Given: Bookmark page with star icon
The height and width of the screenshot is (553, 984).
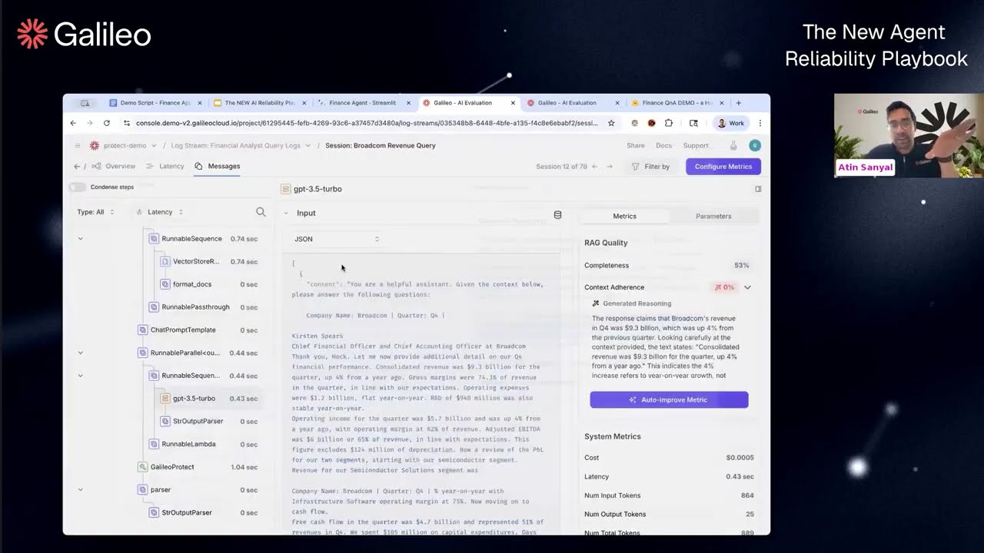Looking at the screenshot, I should 611,123.
